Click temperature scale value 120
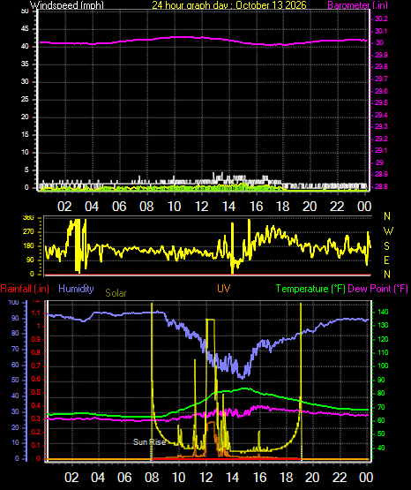This screenshot has height=490, width=411. coord(383,339)
